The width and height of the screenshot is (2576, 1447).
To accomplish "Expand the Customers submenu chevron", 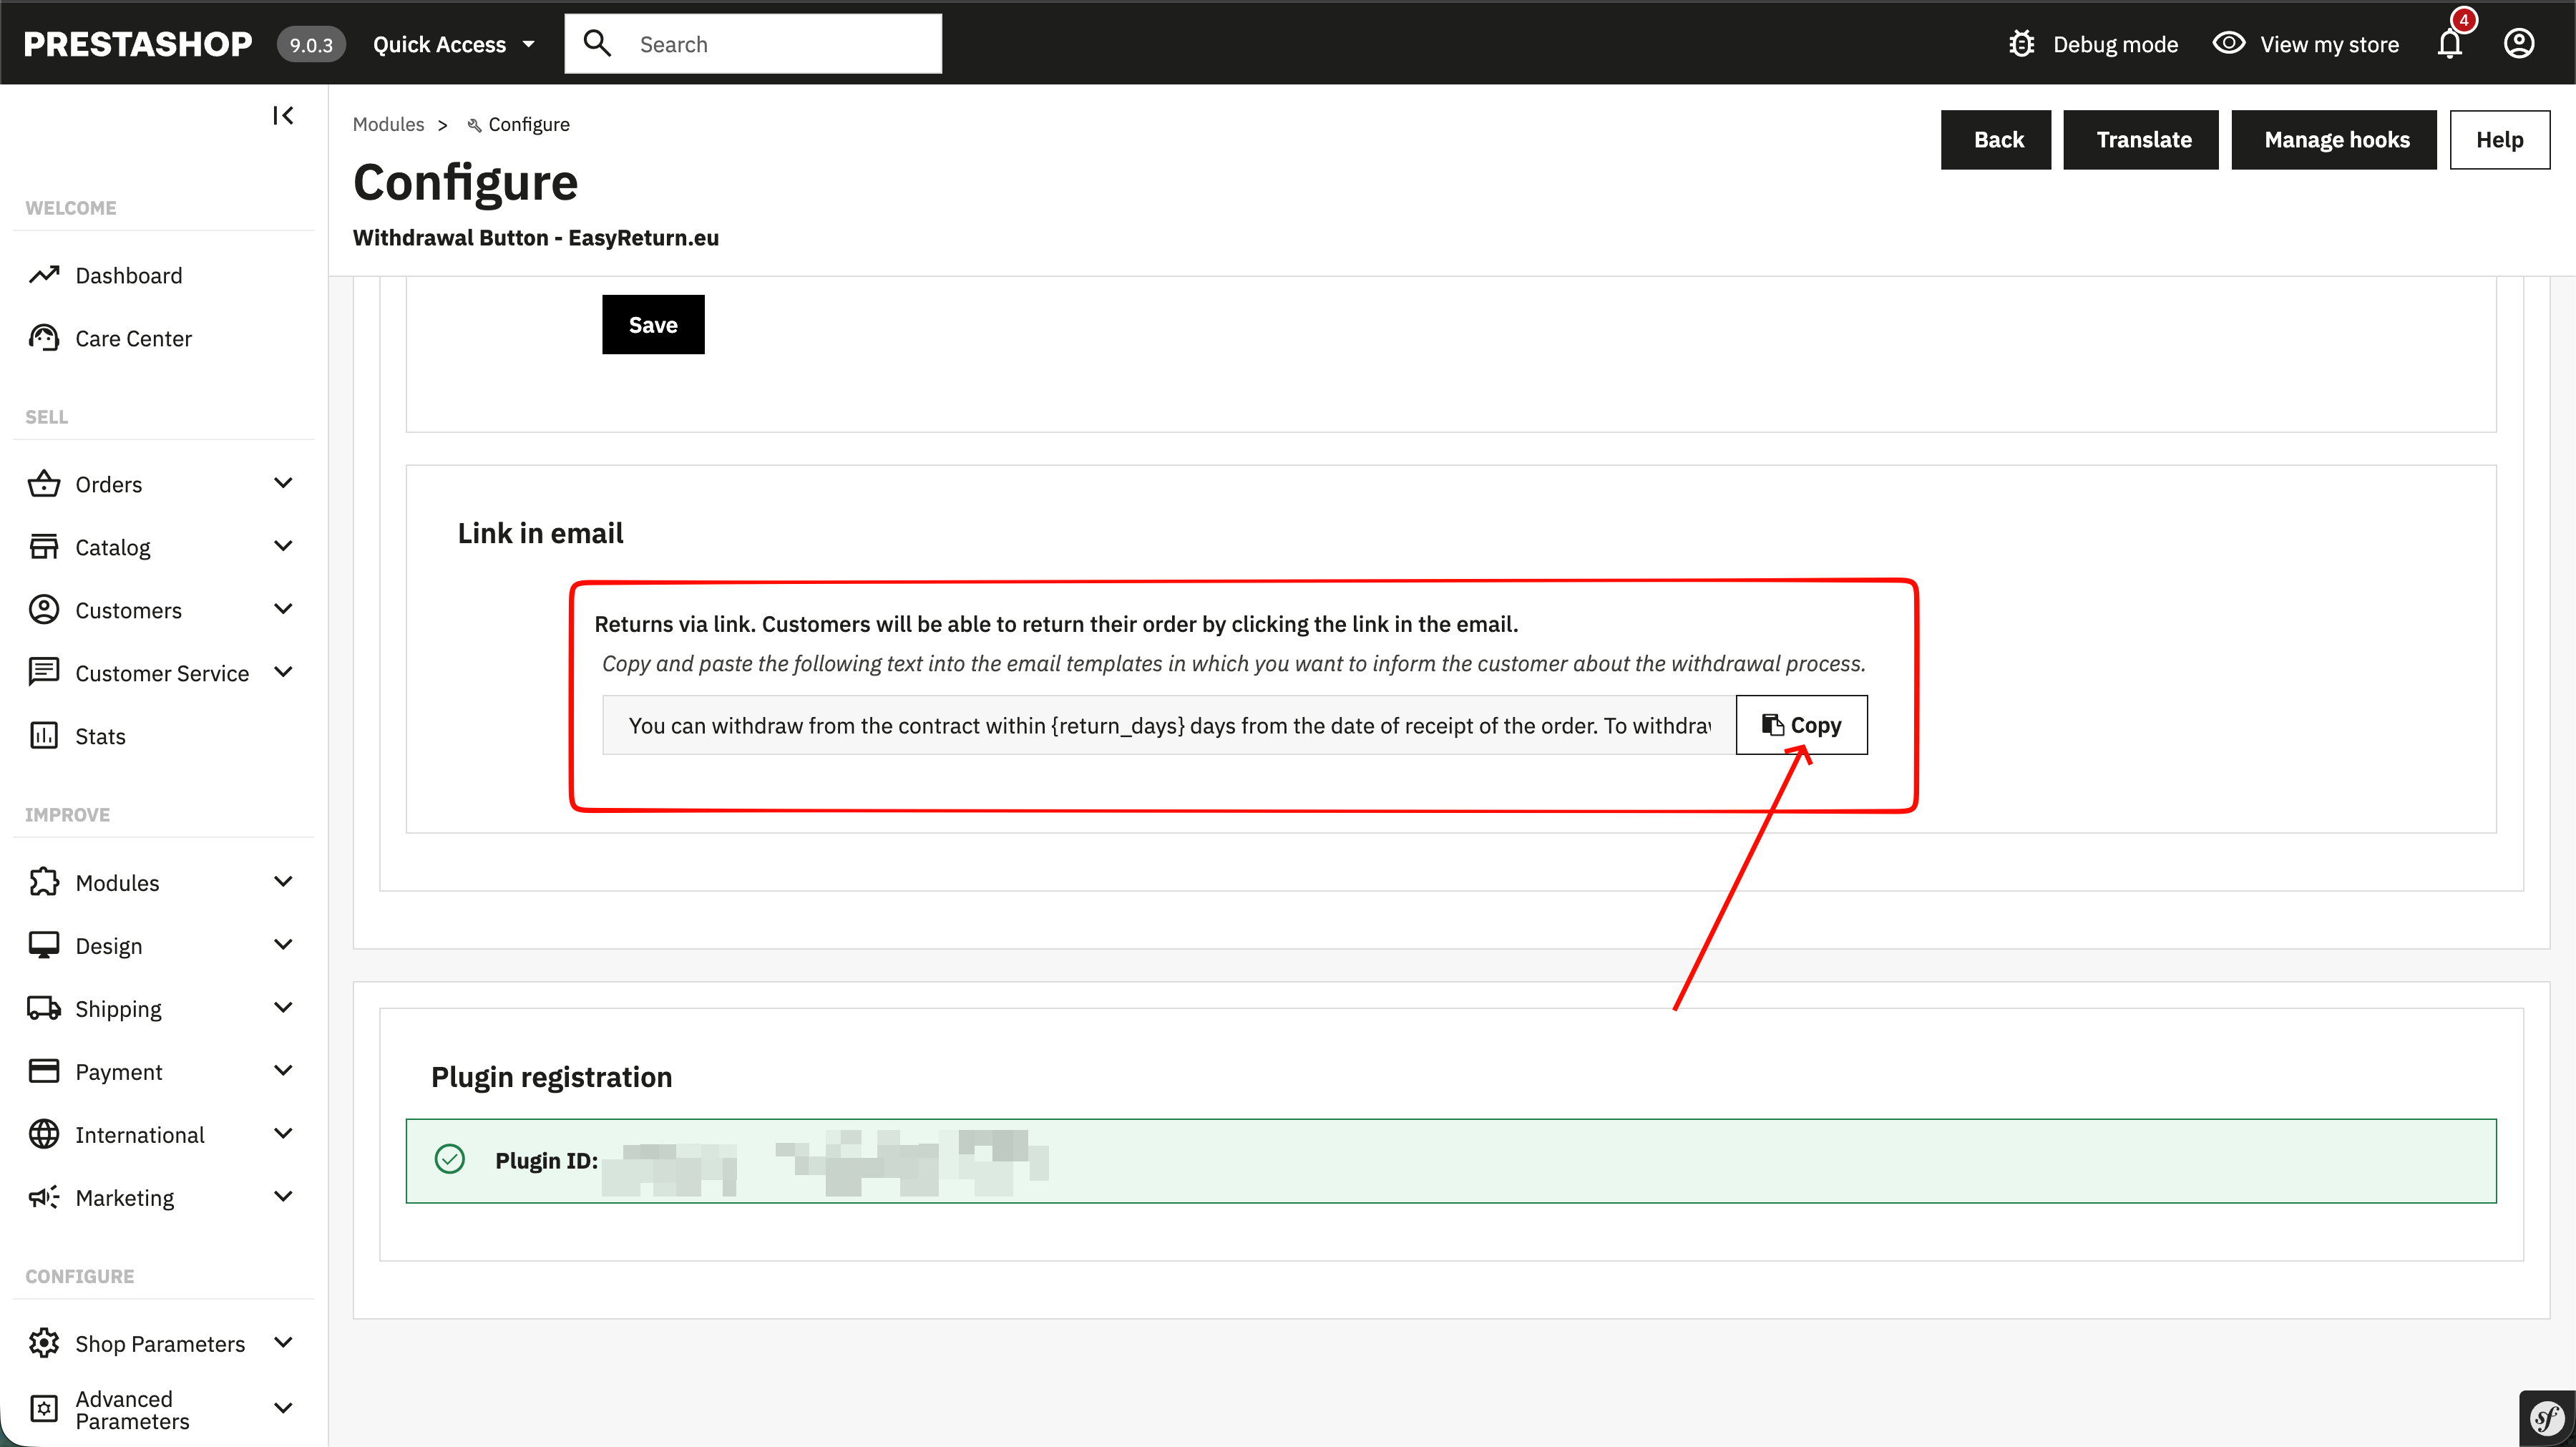I will click(x=283, y=609).
